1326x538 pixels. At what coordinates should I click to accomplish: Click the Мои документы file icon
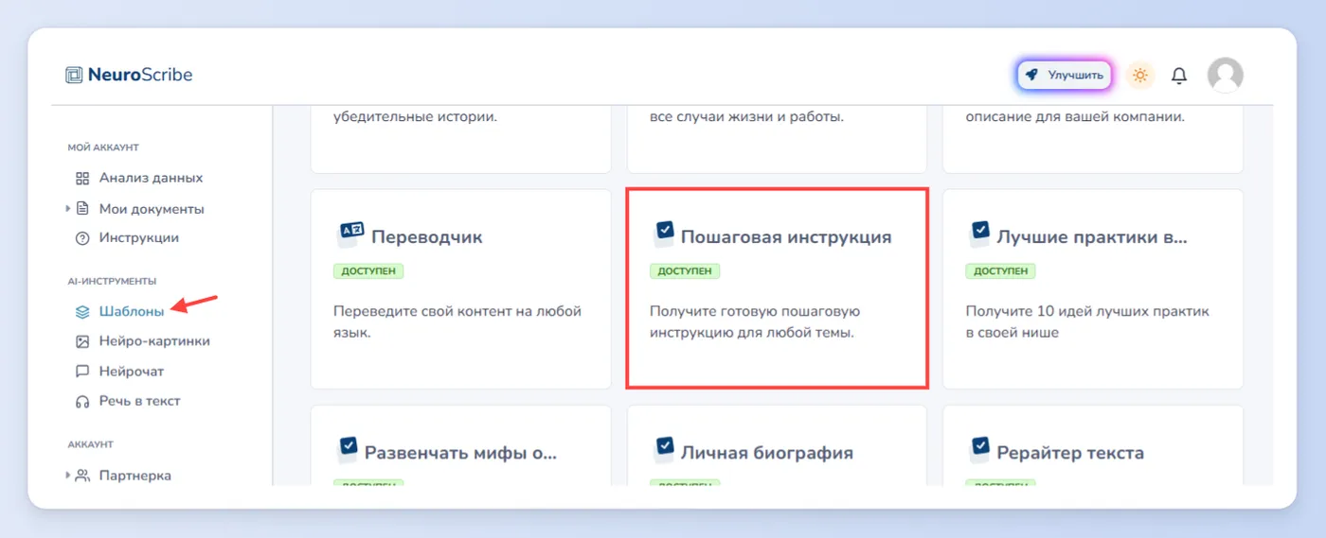(82, 208)
